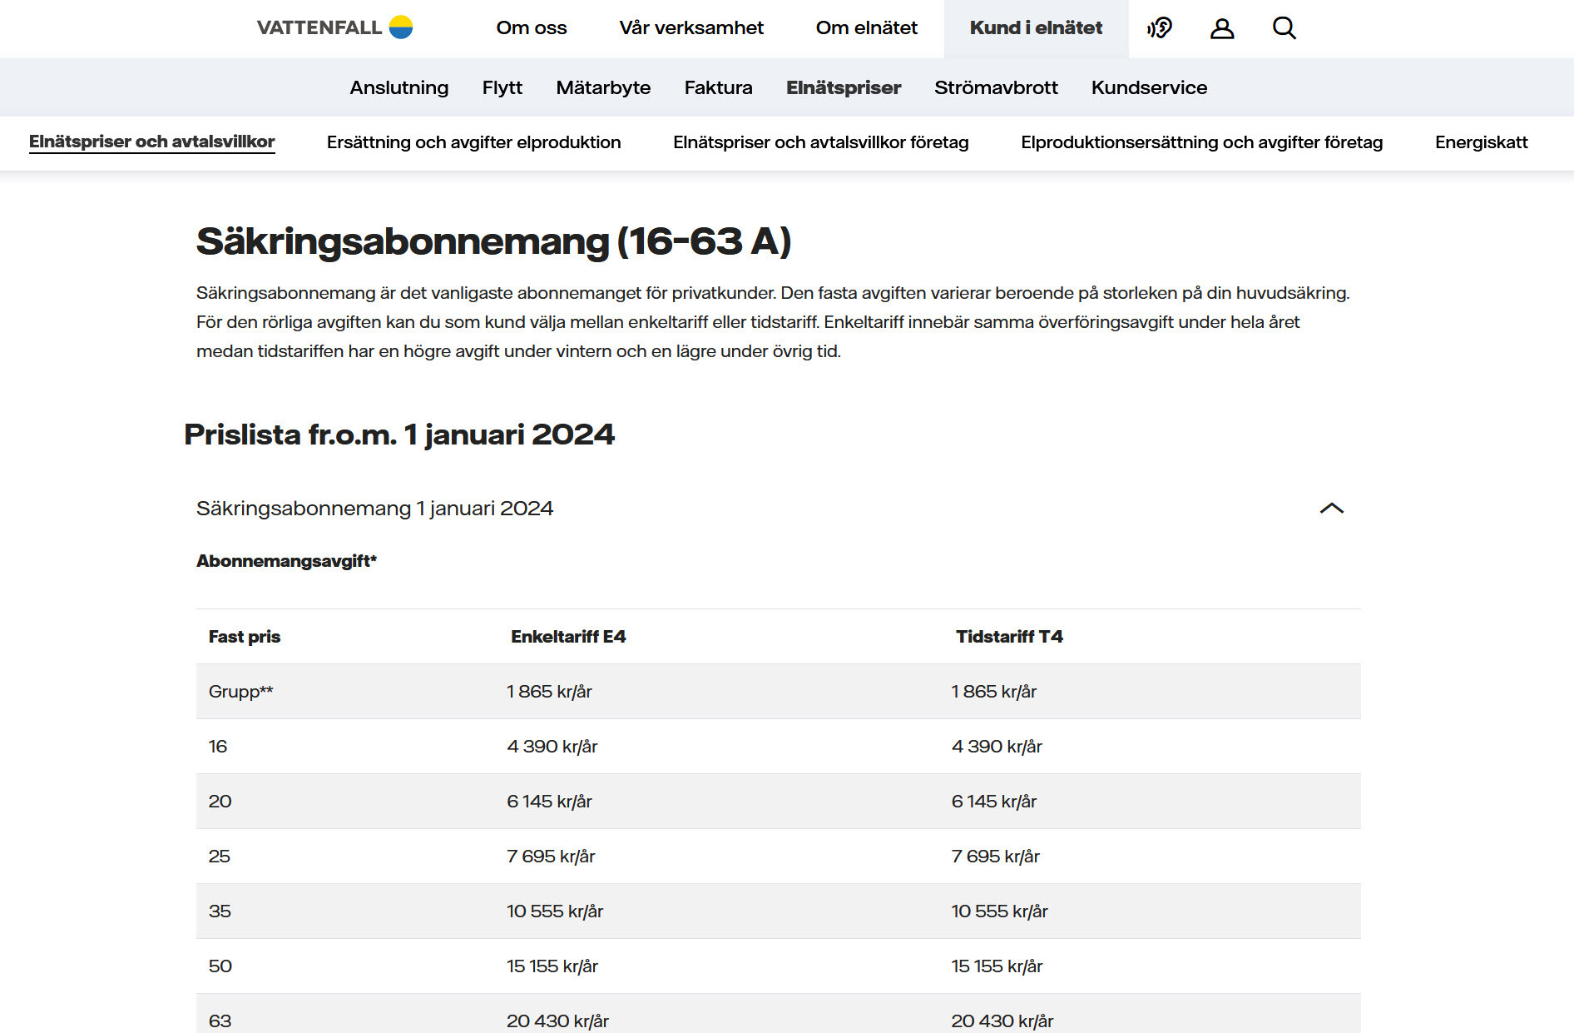The height and width of the screenshot is (1033, 1574).
Task: Collapse the Säkringsabonnemang 1 januari 2024 heading
Action: (374, 509)
